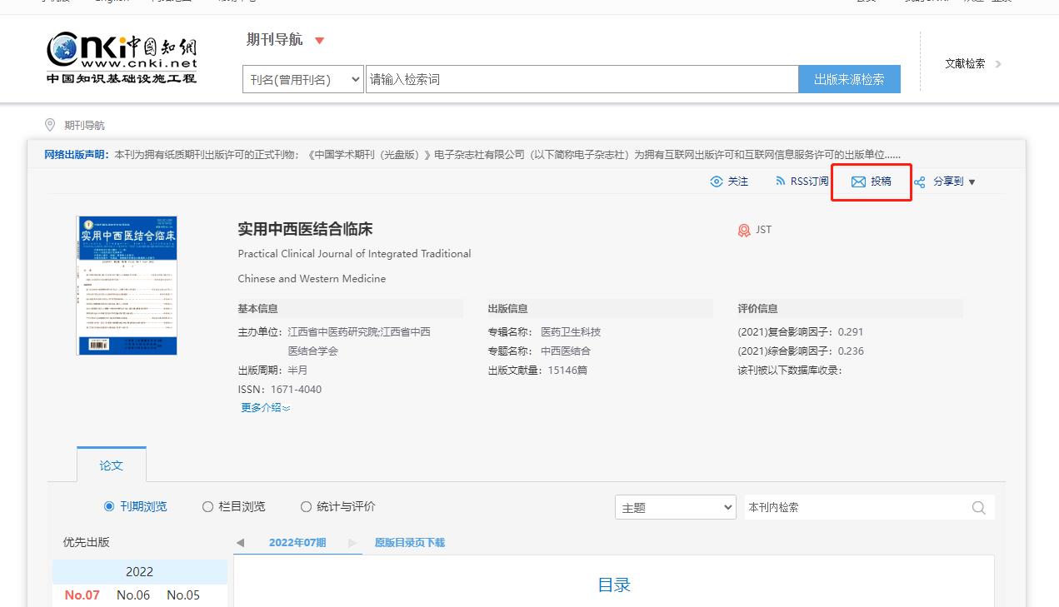This screenshot has height=607, width=1059.
Task: Click the (2021)综合影响因子: 0.236 value
Action: (x=800, y=351)
